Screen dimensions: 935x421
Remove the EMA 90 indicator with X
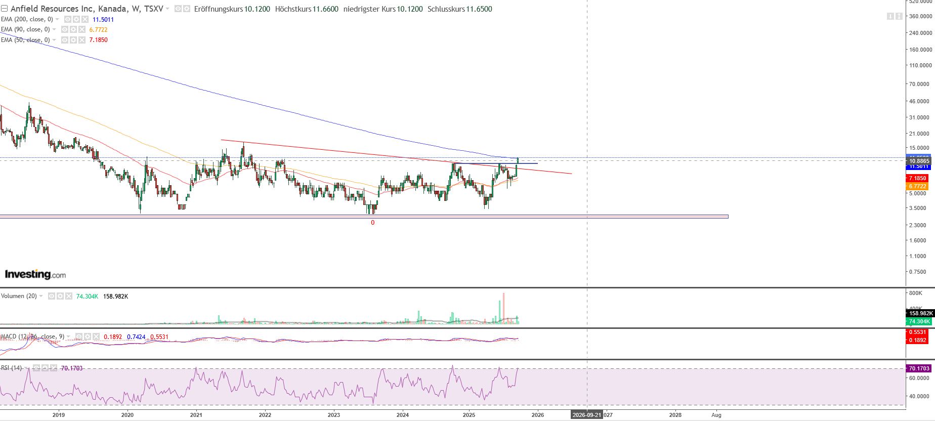click(82, 29)
